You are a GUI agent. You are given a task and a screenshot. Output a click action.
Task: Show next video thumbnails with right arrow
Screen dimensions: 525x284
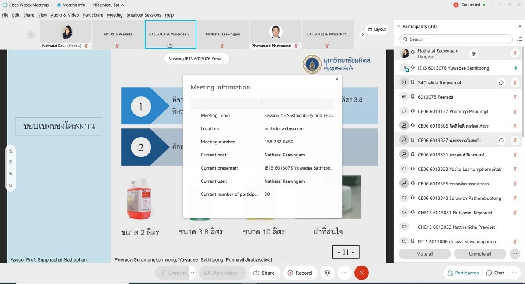[362, 35]
